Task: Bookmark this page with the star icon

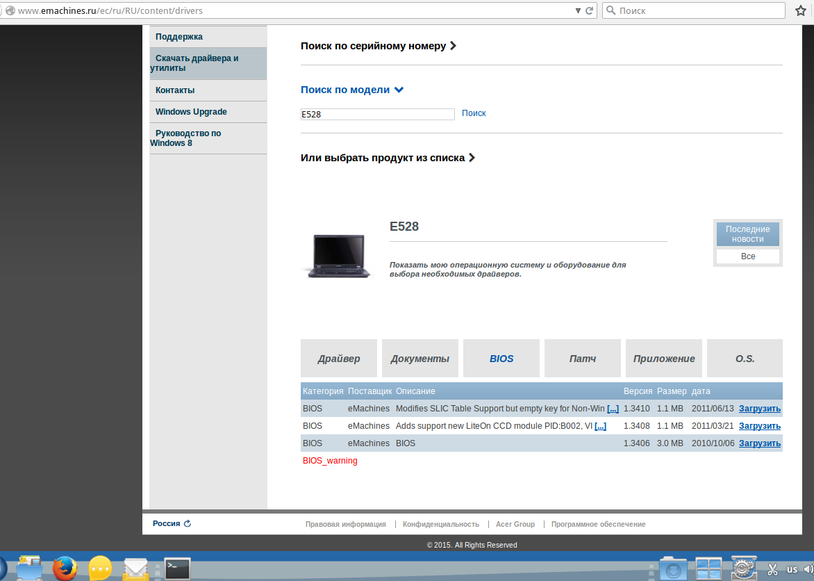Action: pos(801,10)
